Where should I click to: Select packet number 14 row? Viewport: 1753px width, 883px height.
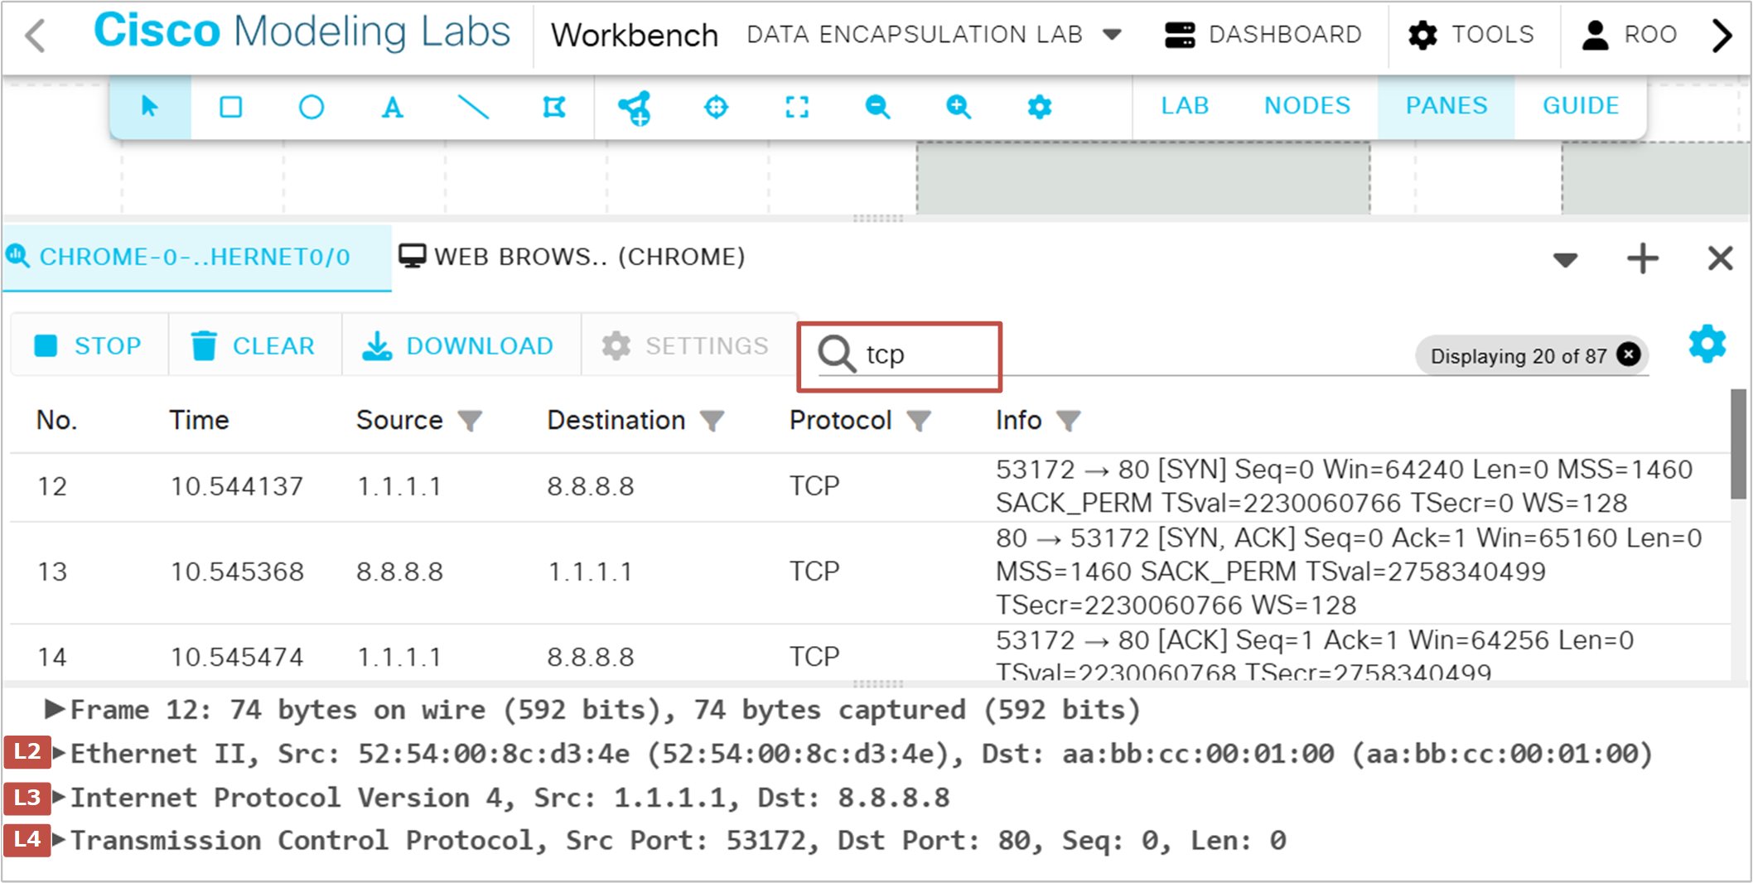pos(870,654)
